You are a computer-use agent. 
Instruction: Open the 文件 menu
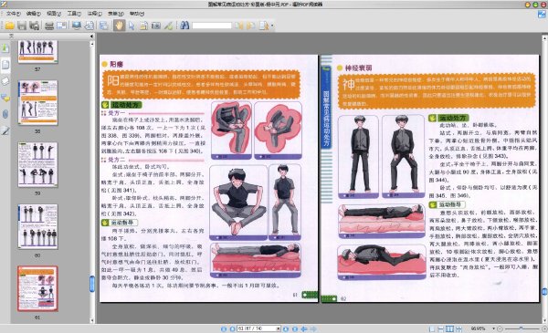click(14, 14)
